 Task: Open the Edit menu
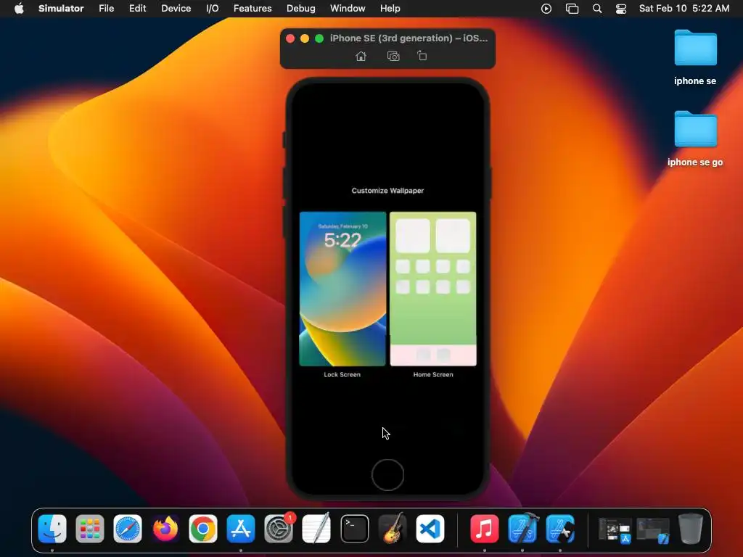137,9
